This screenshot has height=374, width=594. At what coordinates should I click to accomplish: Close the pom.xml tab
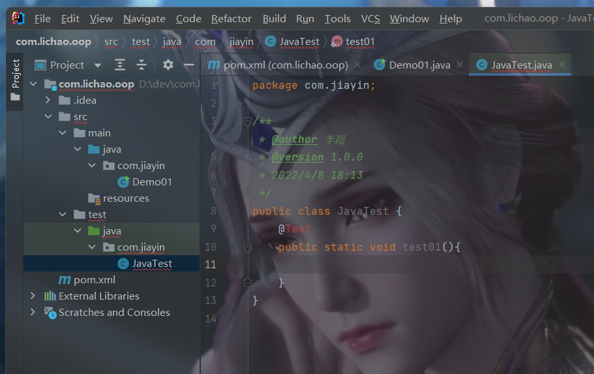pyautogui.click(x=357, y=65)
